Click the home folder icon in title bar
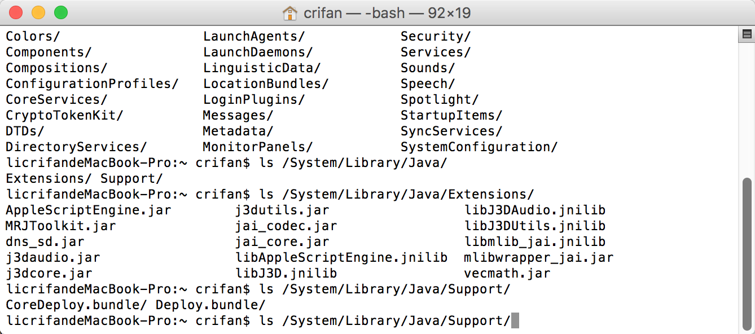 (289, 12)
